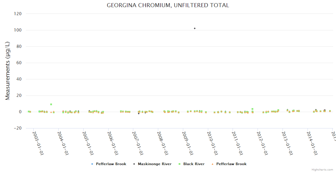Select the black diamond point below zero in early 2007
The image size is (336, 172).
coord(139,114)
